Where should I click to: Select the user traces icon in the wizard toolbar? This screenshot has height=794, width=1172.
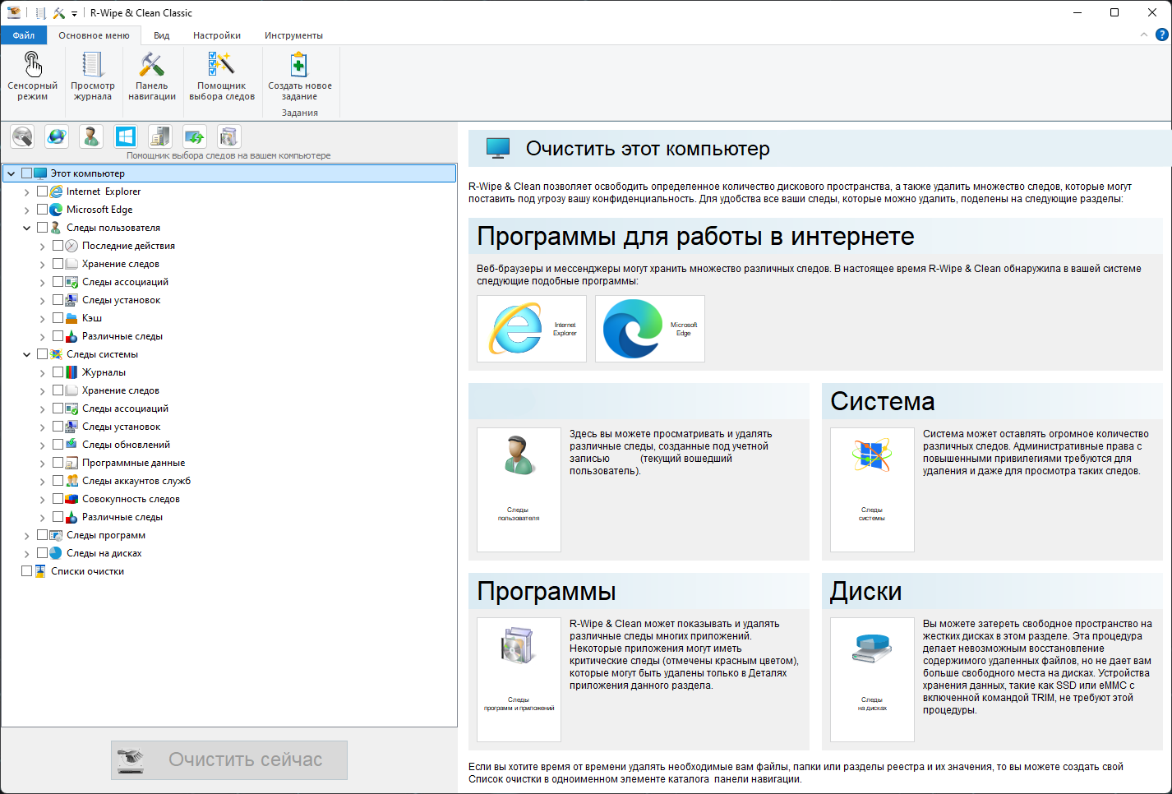click(91, 136)
